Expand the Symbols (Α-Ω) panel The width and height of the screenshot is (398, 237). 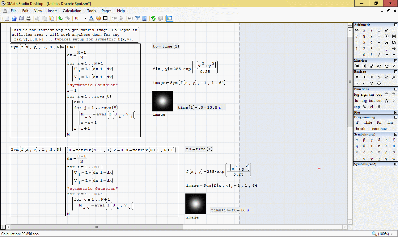pyautogui.click(x=396, y=164)
